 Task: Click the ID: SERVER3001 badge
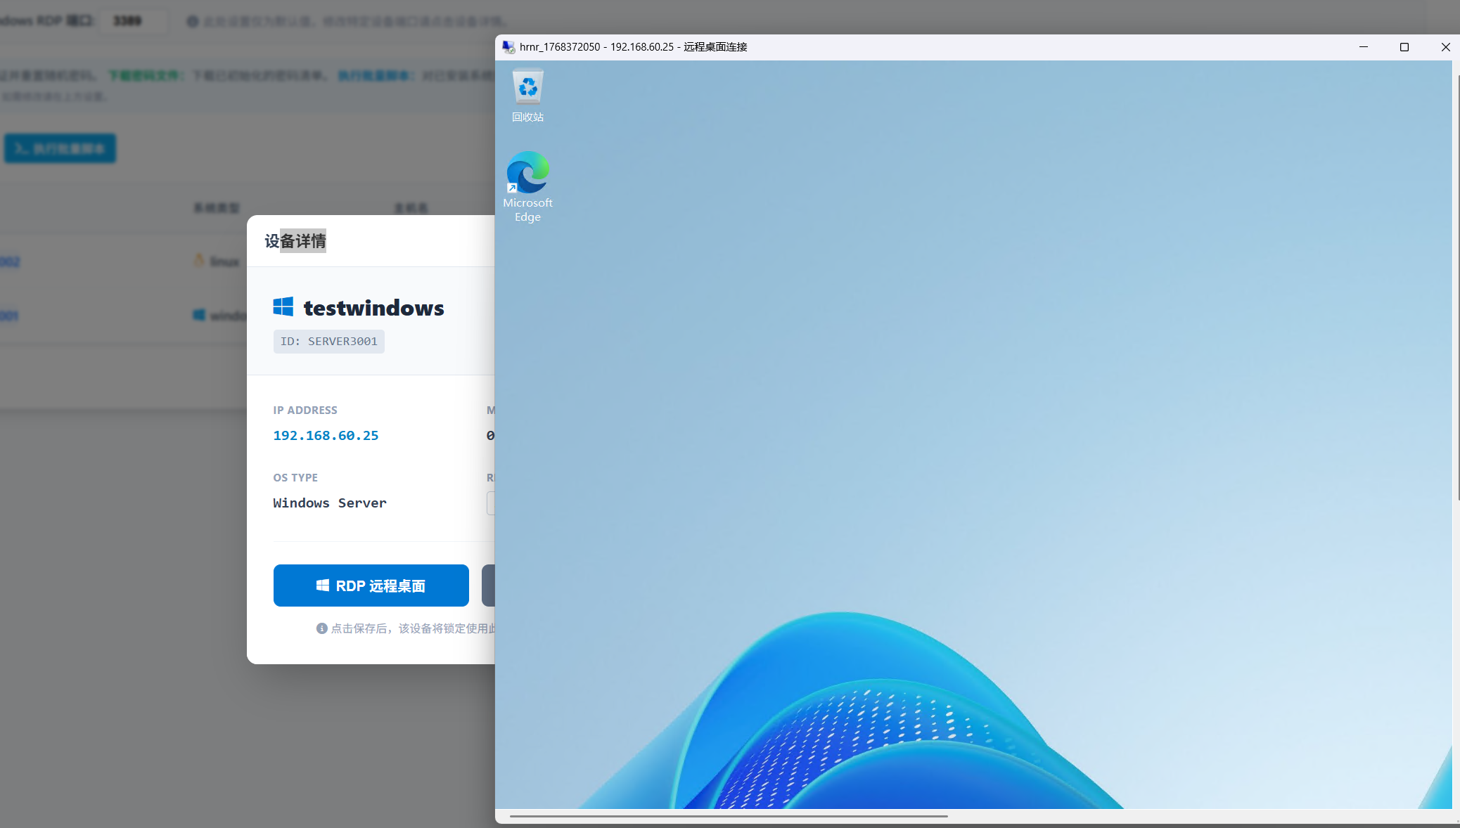[x=328, y=342]
